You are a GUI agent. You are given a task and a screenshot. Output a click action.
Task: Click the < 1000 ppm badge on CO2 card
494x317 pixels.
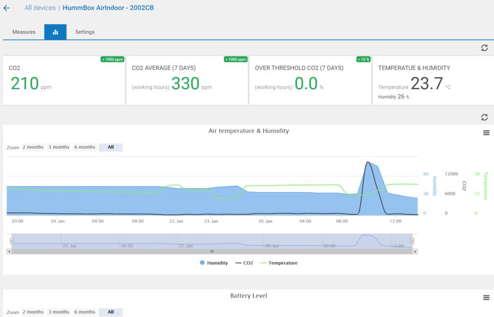click(112, 59)
